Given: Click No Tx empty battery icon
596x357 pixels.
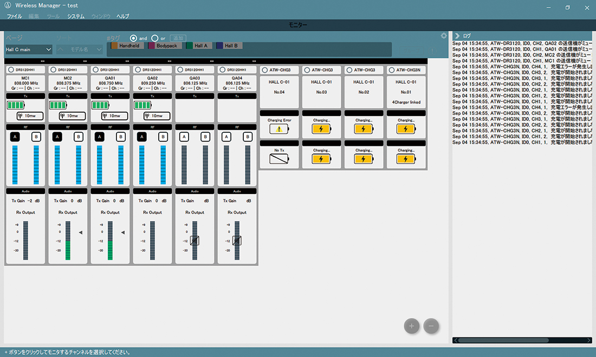Looking at the screenshot, I should pyautogui.click(x=279, y=159).
